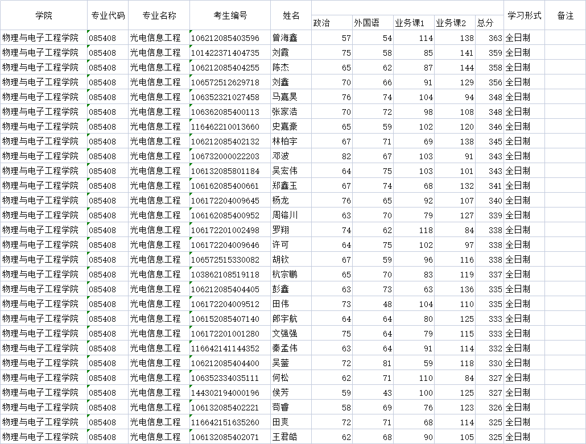Click total score 341 in 郑鑫玉's row
Viewport: 586px width, 444px height.
[490, 185]
